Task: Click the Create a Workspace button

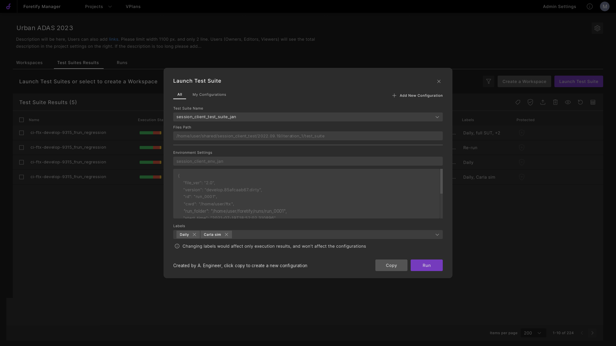Action: (524, 81)
